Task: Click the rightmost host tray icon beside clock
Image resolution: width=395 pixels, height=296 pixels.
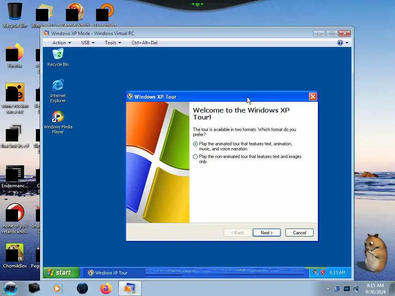Action: [x=356, y=289]
